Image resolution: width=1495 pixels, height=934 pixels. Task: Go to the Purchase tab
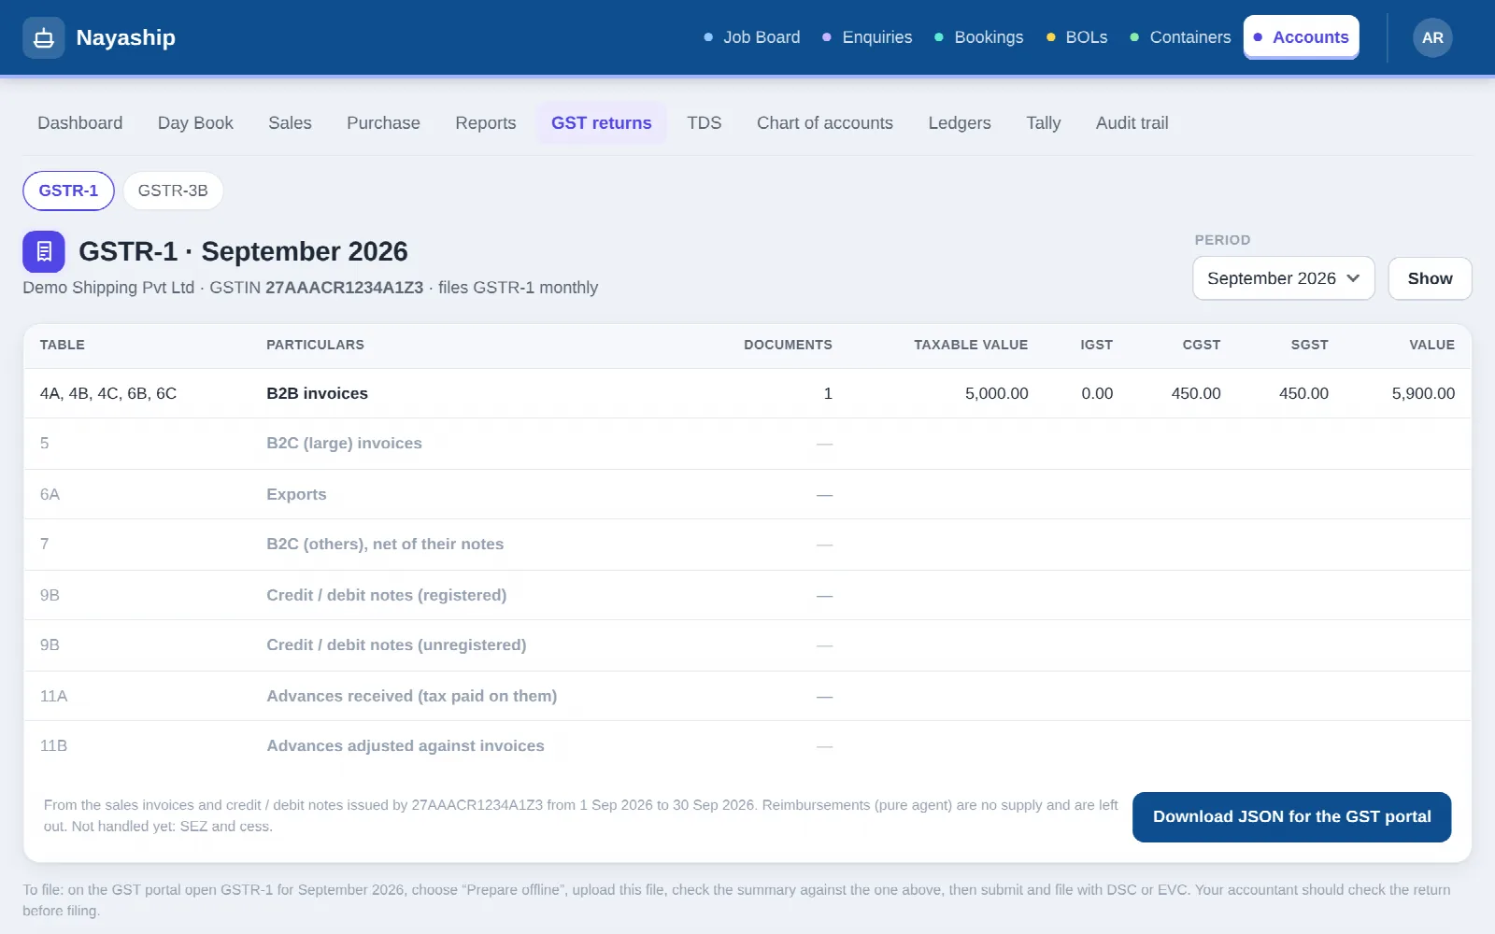click(x=383, y=123)
